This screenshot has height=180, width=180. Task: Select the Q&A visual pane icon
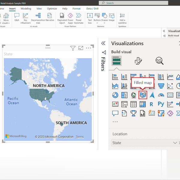115,113
